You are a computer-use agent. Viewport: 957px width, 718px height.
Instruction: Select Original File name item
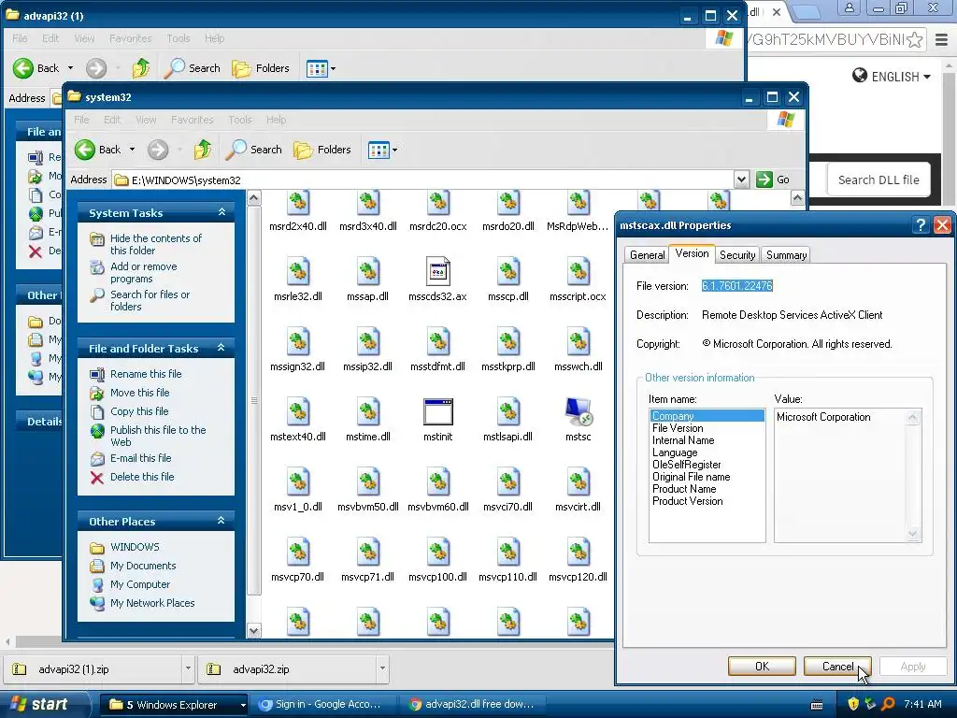pyautogui.click(x=691, y=477)
